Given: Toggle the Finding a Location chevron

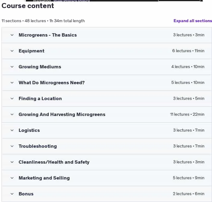Looking at the screenshot, I should tap(12, 99).
